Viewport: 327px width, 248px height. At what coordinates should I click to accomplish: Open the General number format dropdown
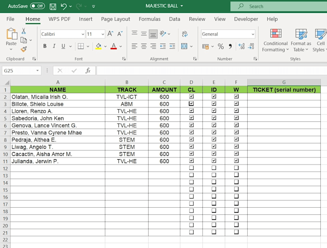click(x=253, y=34)
